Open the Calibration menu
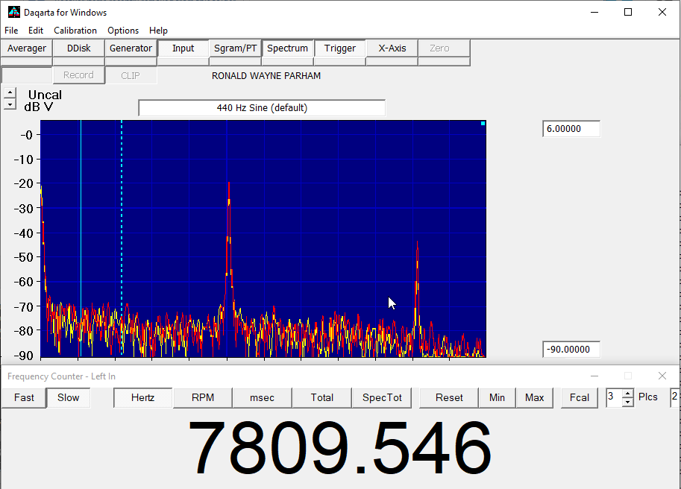The width and height of the screenshot is (681, 489). (75, 31)
